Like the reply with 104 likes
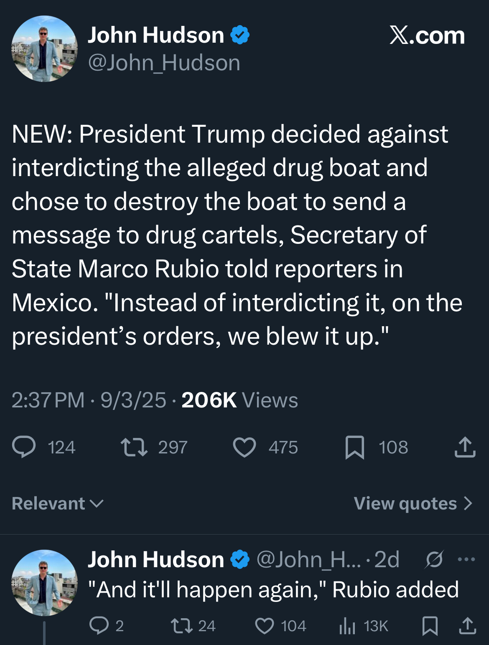489x645 pixels. (x=265, y=626)
